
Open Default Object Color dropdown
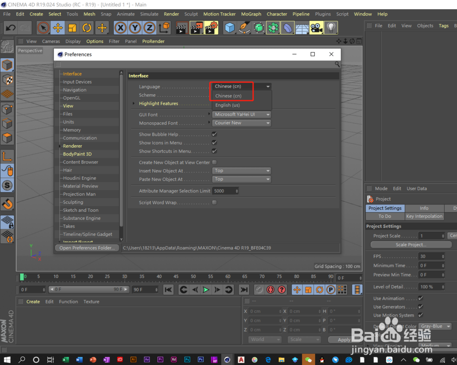[x=435, y=326]
